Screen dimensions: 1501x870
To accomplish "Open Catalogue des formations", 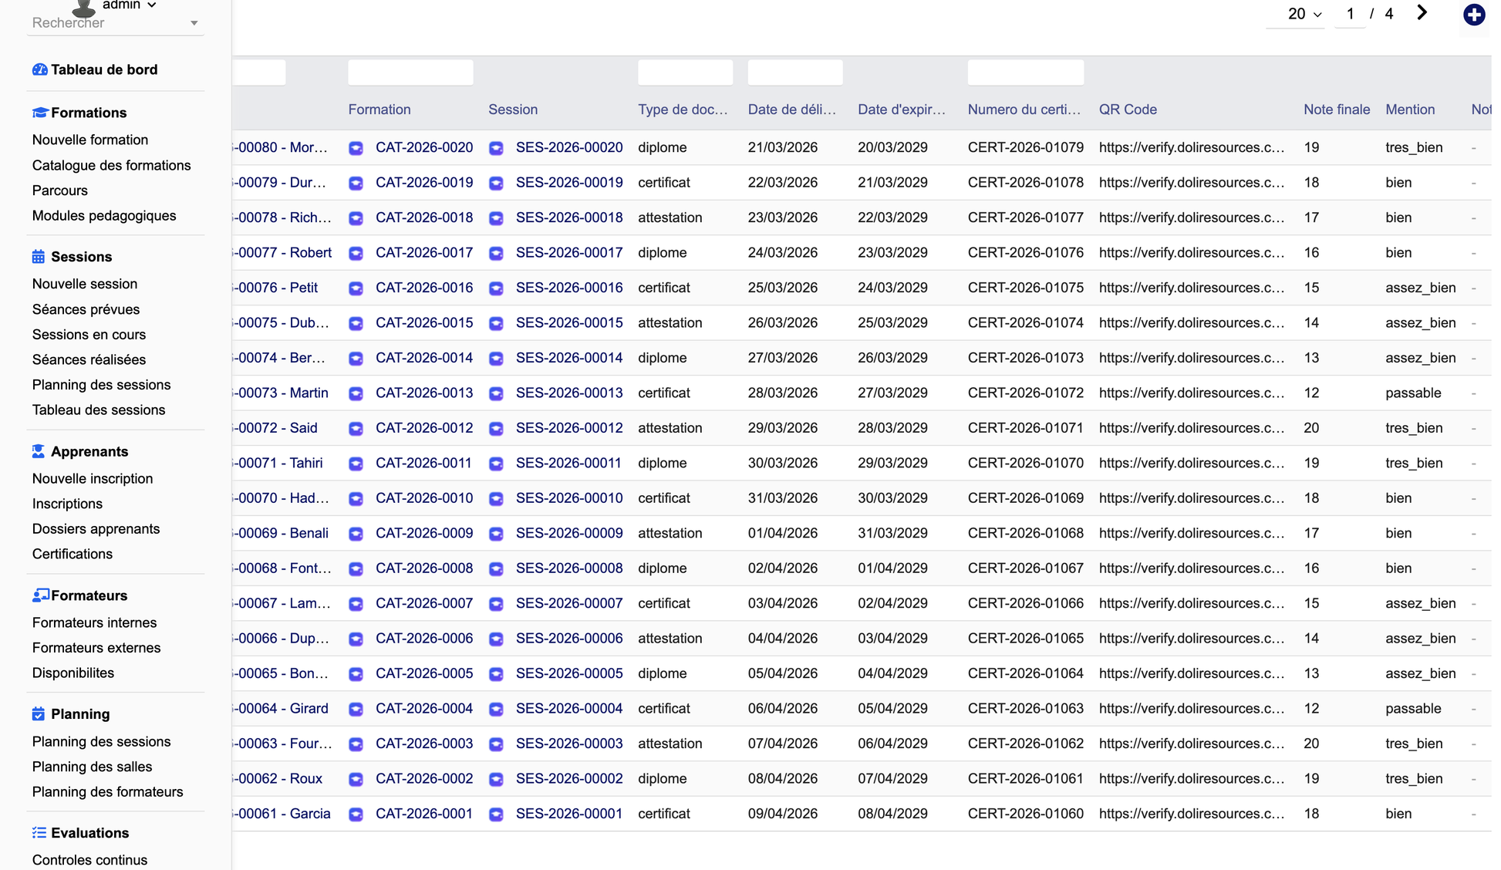I will (111, 165).
